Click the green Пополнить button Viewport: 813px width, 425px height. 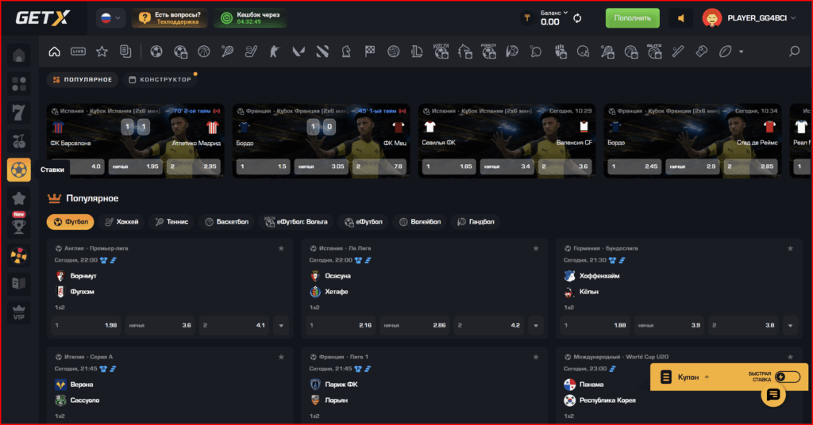click(632, 18)
